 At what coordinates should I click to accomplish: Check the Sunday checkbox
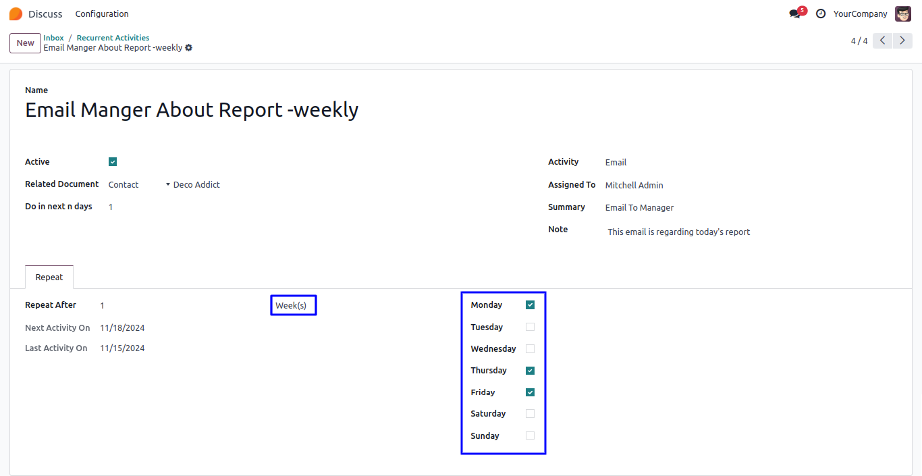(530, 435)
